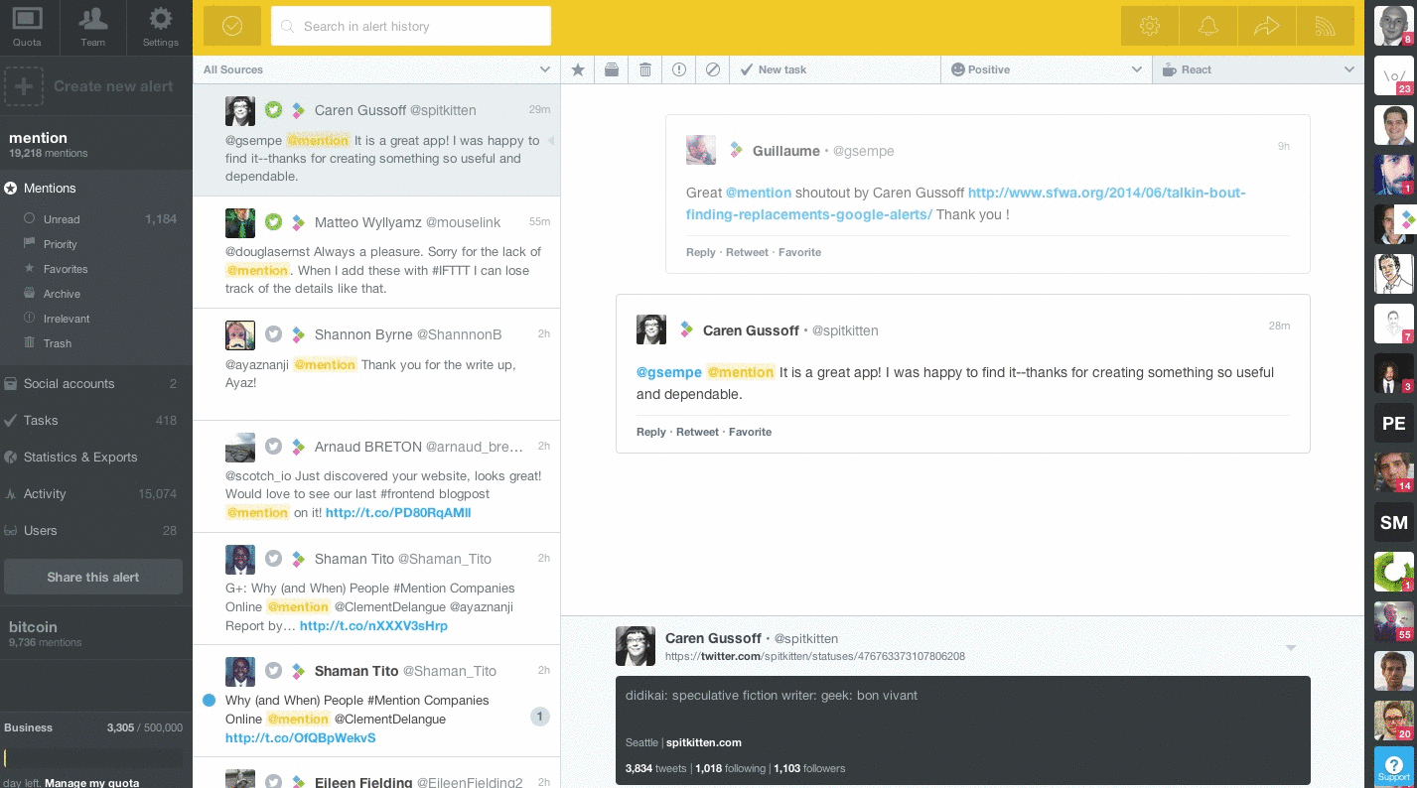Retweet Guillaume's tweet
This screenshot has height=788, width=1417.
747,252
